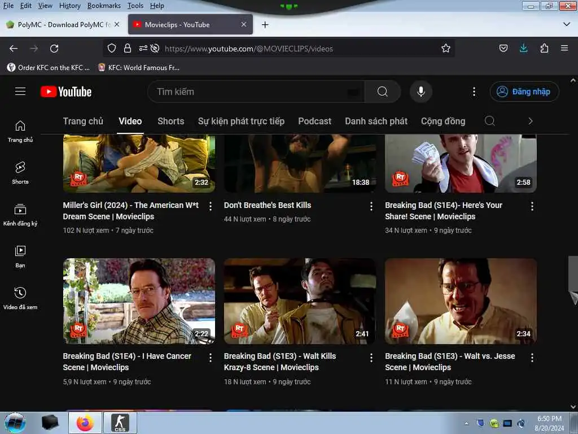Open Shorts in the left sidebar
The width and height of the screenshot is (578, 434).
(x=20, y=173)
